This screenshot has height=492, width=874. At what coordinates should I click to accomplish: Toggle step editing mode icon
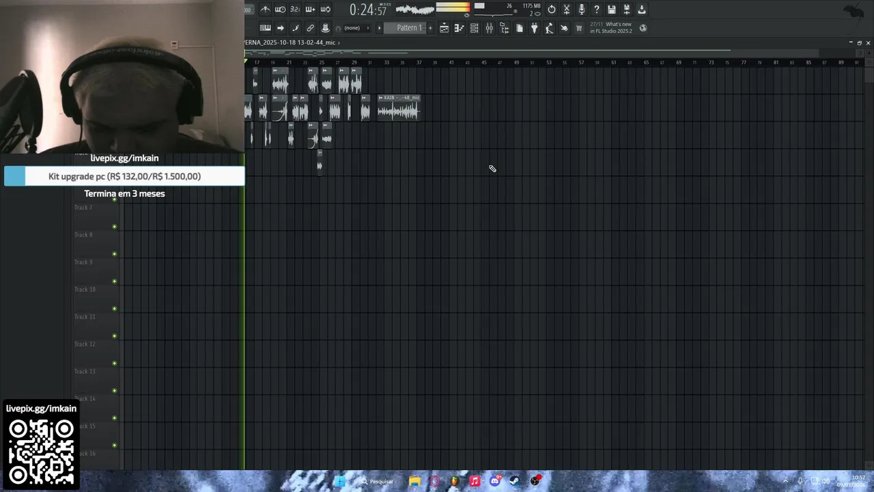296,28
